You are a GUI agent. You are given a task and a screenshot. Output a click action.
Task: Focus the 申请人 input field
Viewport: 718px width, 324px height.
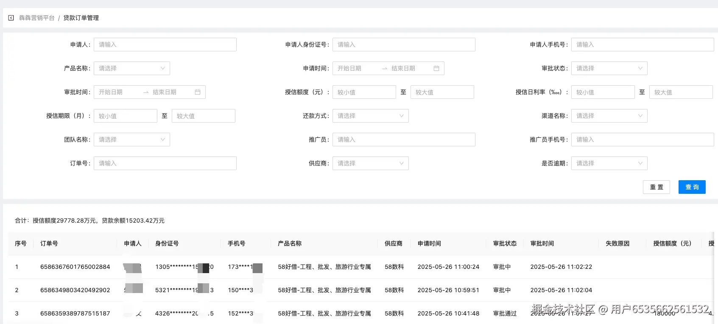165,45
